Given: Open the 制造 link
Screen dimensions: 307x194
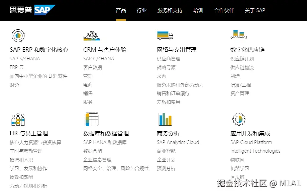Looking at the screenshot, I should pos(235,76).
